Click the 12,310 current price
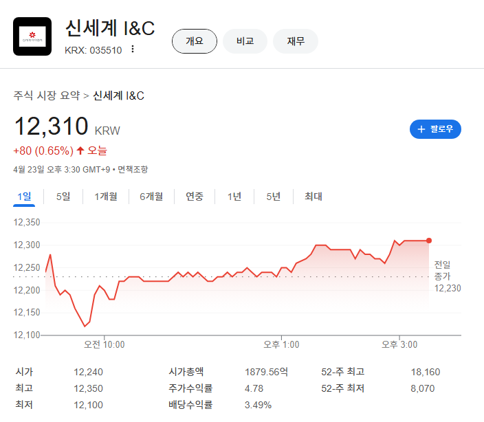 [x=52, y=126]
